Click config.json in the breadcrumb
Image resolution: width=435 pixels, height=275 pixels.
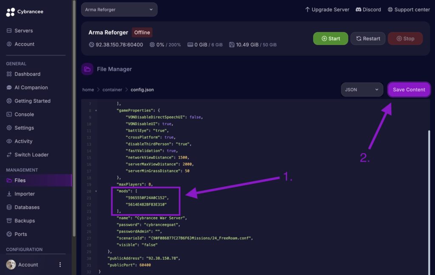(142, 90)
